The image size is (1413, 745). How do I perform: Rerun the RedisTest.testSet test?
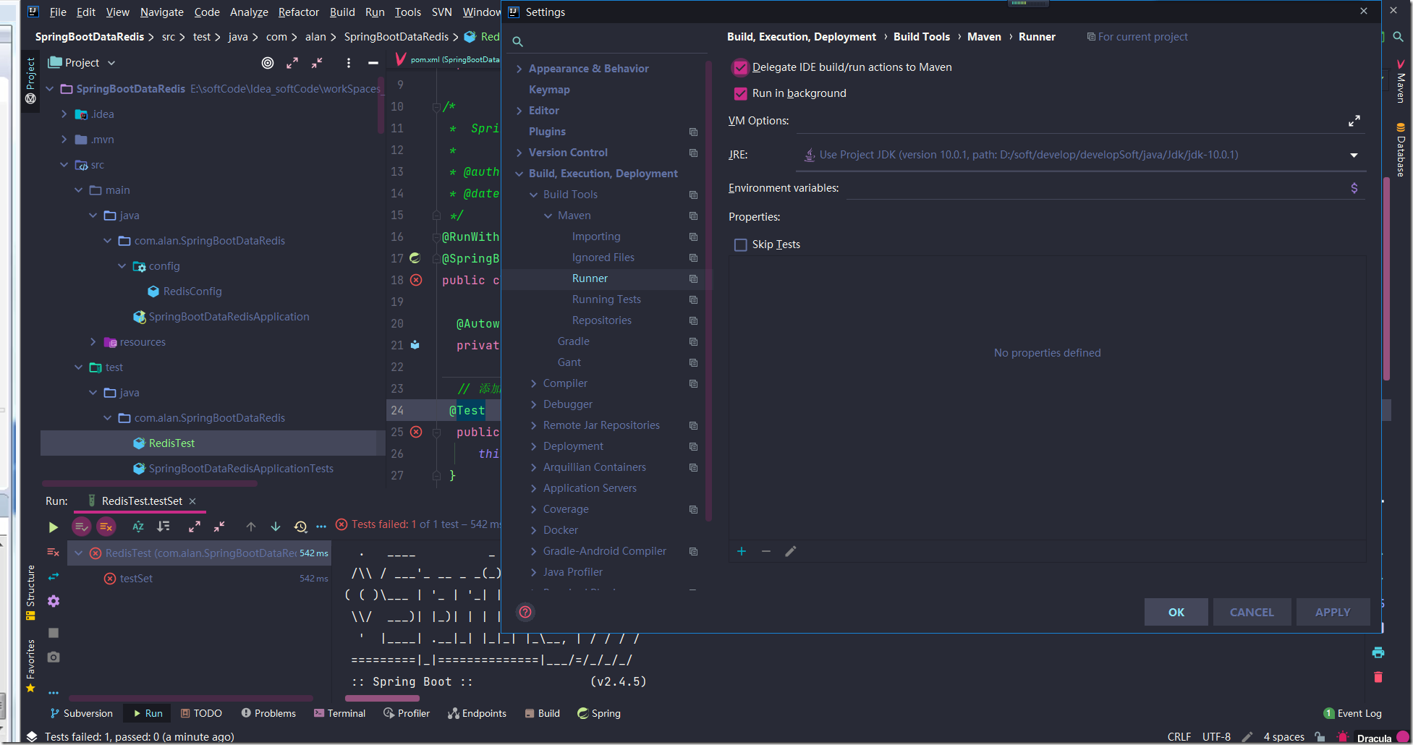tap(53, 527)
